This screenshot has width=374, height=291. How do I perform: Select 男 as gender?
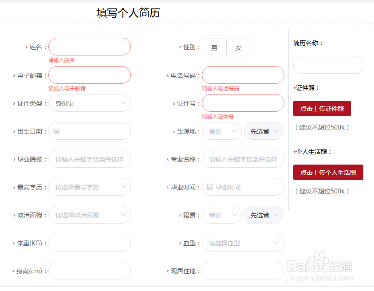pyautogui.click(x=214, y=47)
